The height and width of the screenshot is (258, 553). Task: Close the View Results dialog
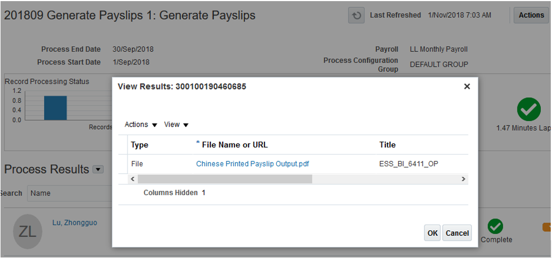pyautogui.click(x=467, y=86)
